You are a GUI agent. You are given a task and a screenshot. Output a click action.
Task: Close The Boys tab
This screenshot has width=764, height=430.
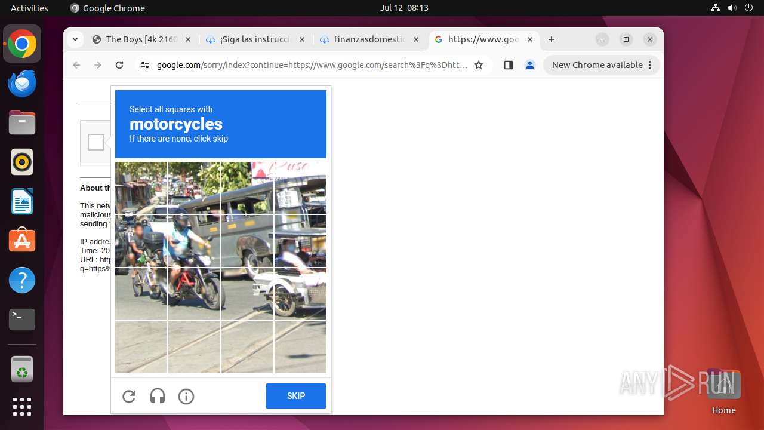pos(188,39)
